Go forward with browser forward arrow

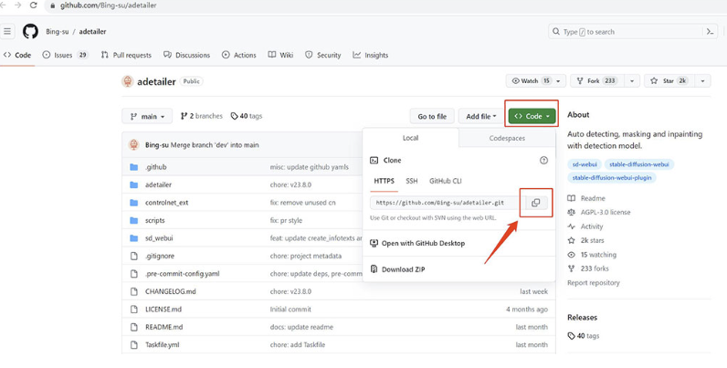point(17,5)
